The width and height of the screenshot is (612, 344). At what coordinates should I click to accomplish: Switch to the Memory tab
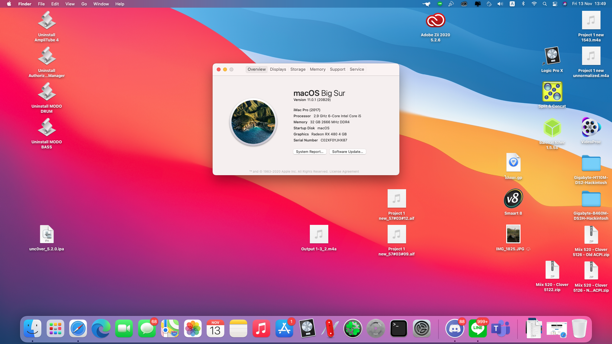(x=317, y=69)
